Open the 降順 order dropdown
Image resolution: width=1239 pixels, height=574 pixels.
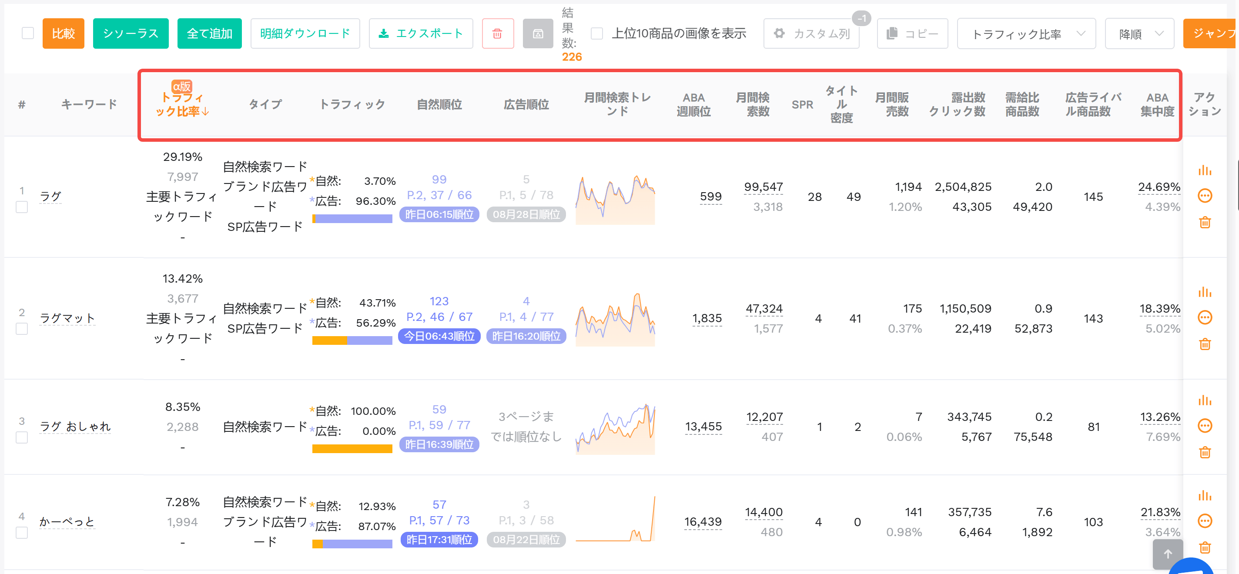pyautogui.click(x=1139, y=33)
